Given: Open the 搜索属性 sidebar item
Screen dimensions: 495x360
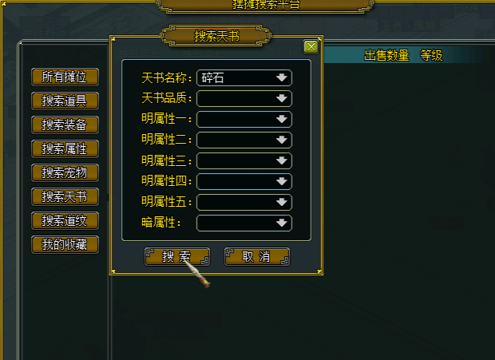Looking at the screenshot, I should click(x=65, y=149).
